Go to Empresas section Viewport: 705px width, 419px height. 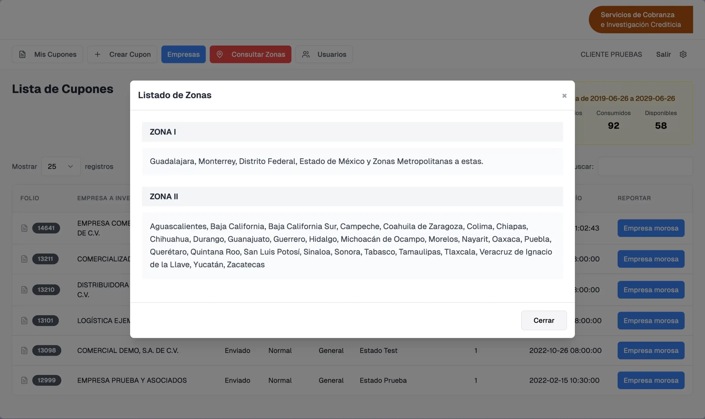tap(183, 54)
